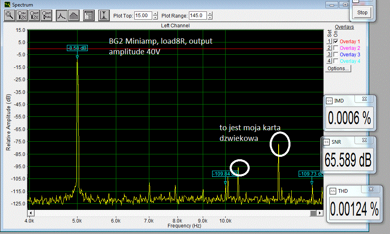This screenshot has height=234, width=390.
Task: Minimize the Spectrum window
Action: 332,5
